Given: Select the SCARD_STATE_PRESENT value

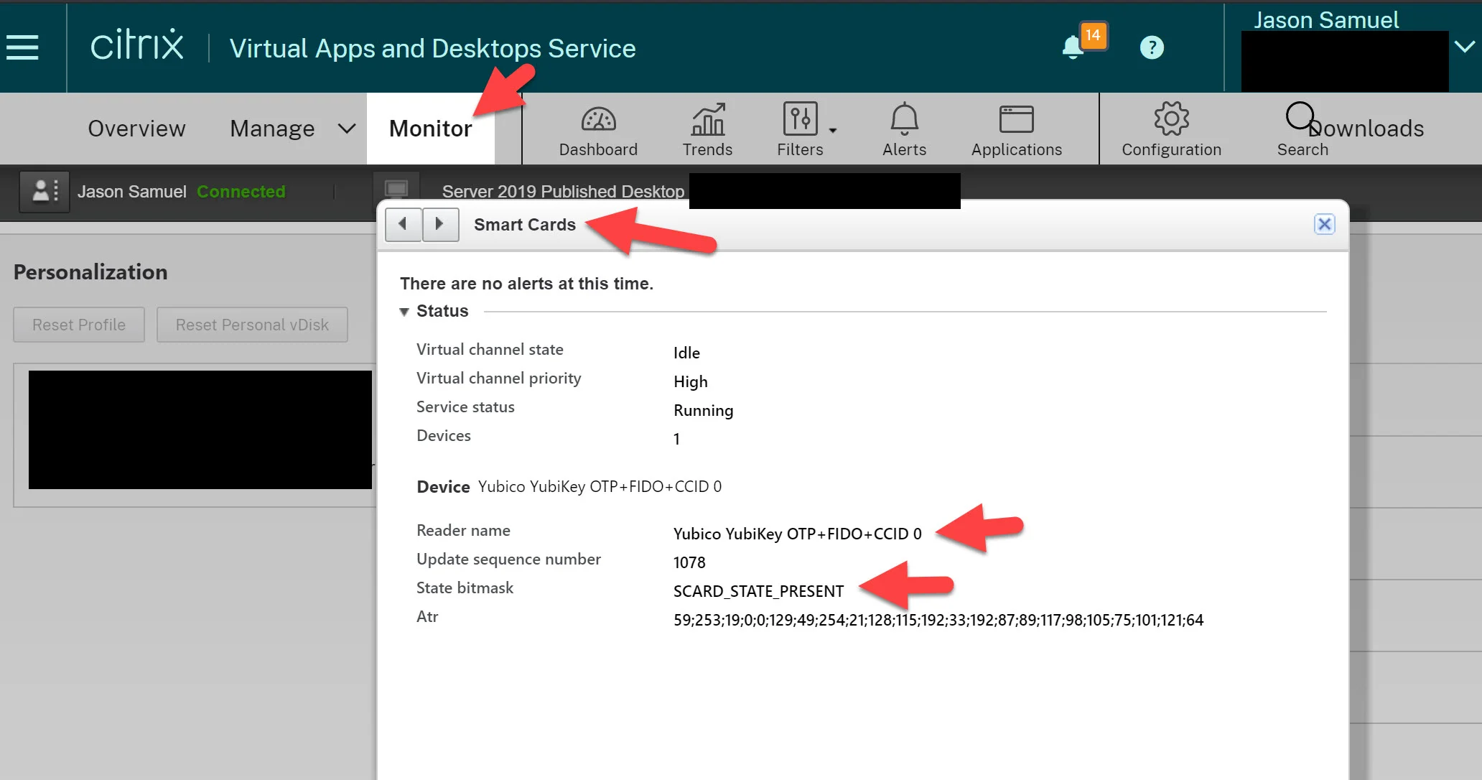Looking at the screenshot, I should click(x=758, y=591).
